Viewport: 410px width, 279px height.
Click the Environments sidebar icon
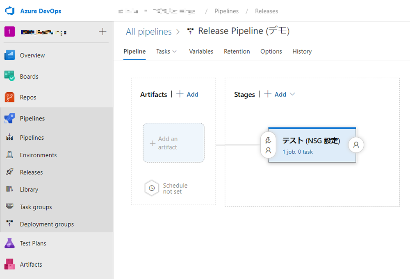10,155
